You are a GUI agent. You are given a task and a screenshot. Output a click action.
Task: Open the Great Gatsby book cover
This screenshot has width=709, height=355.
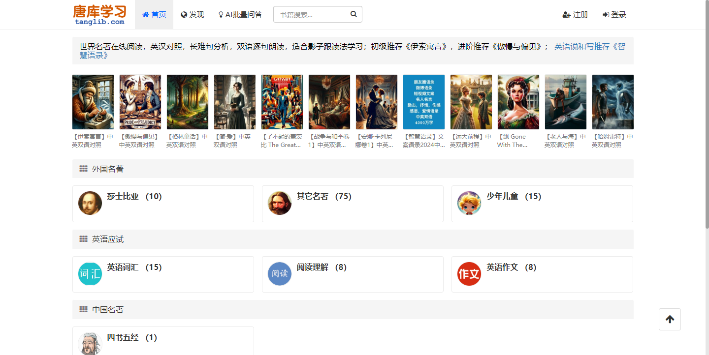(x=282, y=102)
